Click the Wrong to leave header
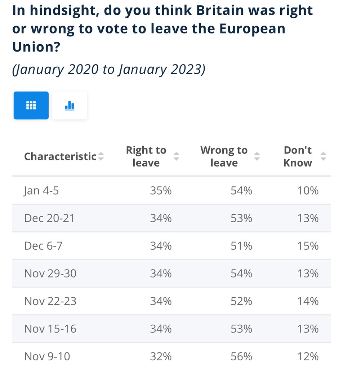The height and width of the screenshot is (369, 343). (x=224, y=156)
